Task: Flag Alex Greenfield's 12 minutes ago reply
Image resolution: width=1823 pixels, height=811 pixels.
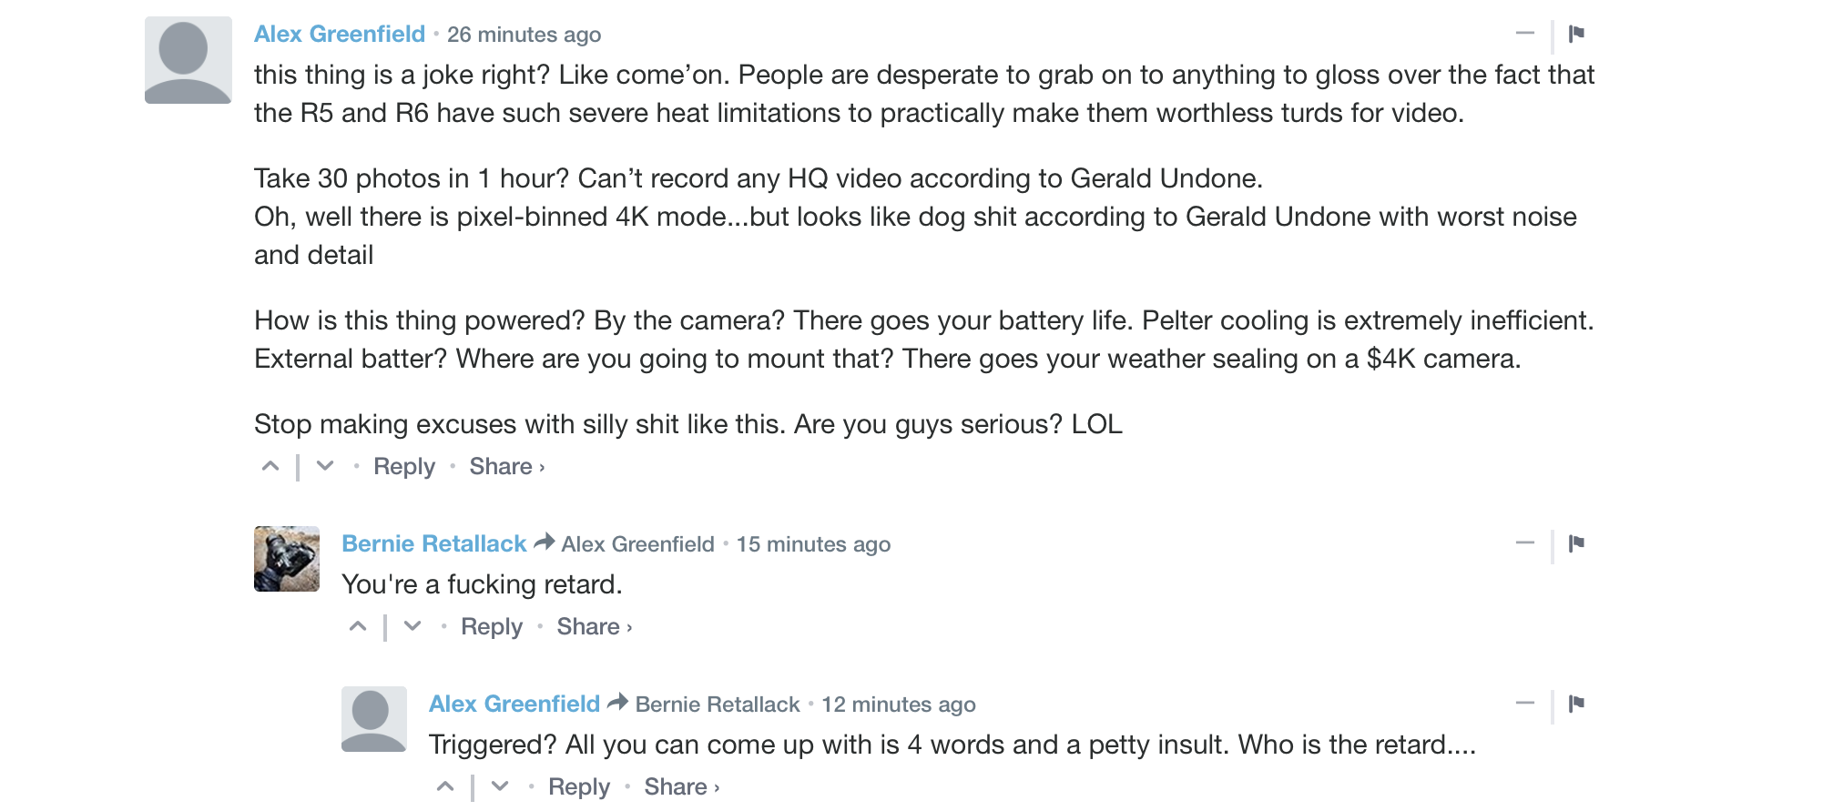Action: (1576, 704)
